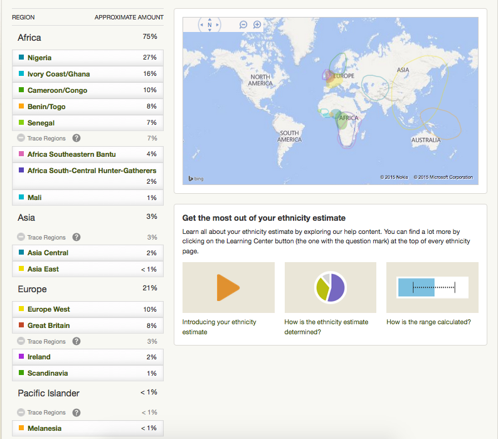498x439 pixels.
Task: Select the Europe West region row
Action: click(x=88, y=309)
